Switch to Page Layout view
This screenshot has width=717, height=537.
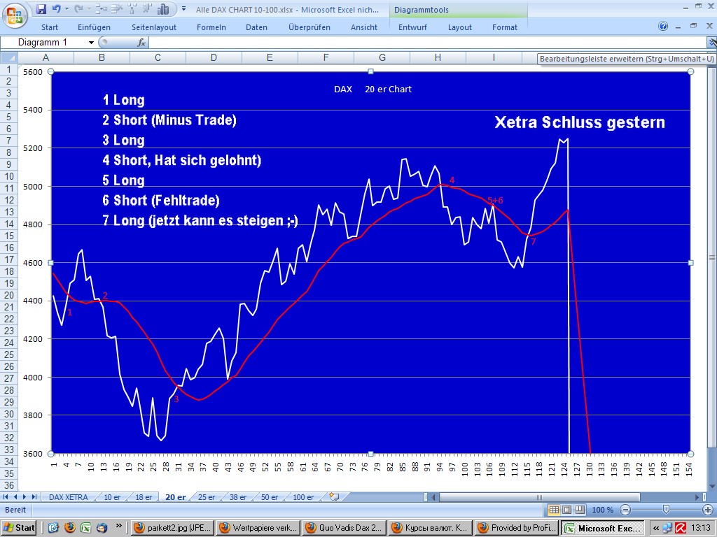[567, 510]
